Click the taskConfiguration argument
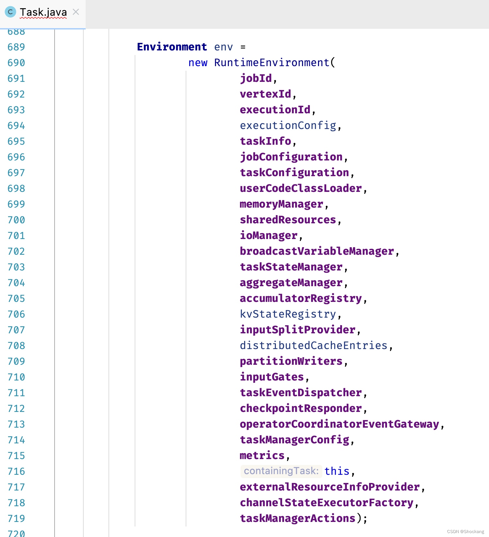The image size is (489, 537). coord(295,173)
